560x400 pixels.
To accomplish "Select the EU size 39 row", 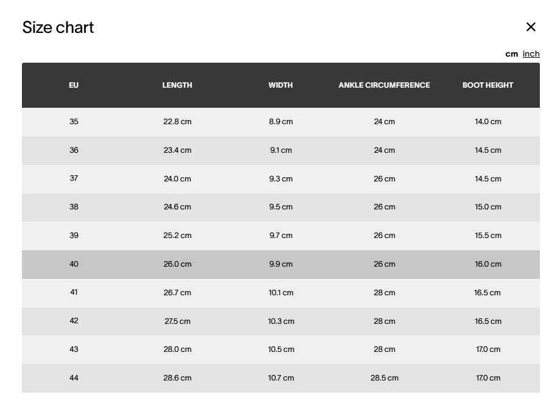I will [x=74, y=236].
